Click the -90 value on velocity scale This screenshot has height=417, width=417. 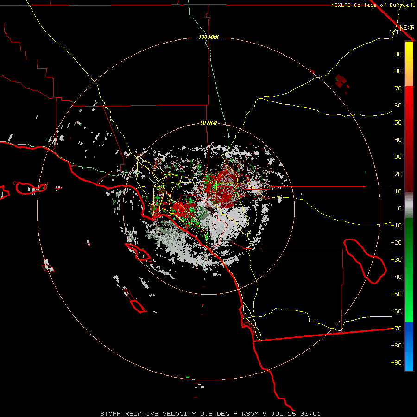point(396,363)
